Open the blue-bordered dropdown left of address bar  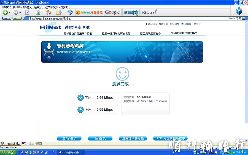coord(7,18)
